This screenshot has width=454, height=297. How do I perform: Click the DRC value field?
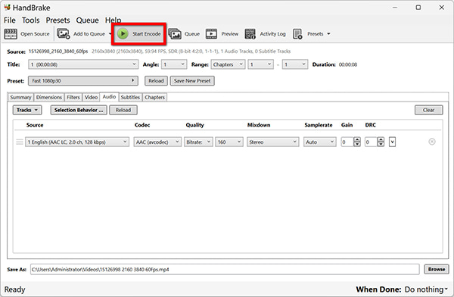pos(371,142)
